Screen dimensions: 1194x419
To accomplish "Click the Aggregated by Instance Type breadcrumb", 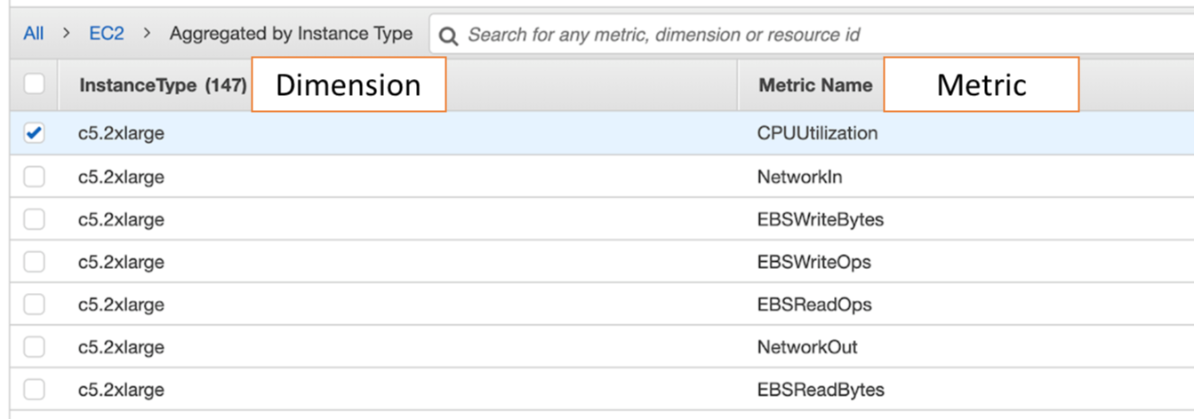I will [291, 34].
